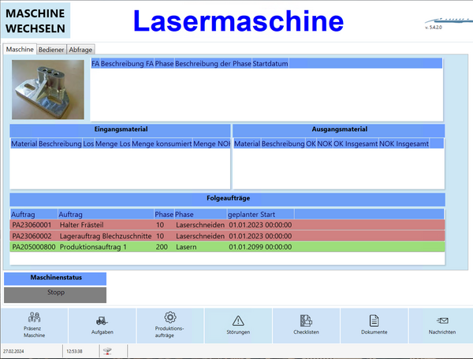Select order row PA23060001
This screenshot has height=359, width=473.
click(228, 225)
